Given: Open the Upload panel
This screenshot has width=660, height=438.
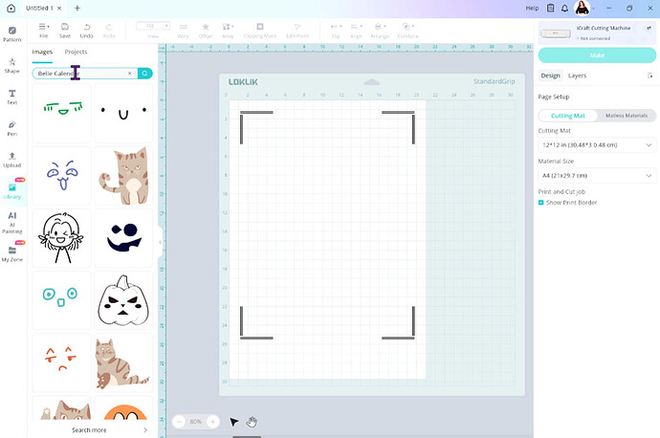Looking at the screenshot, I should point(12,159).
